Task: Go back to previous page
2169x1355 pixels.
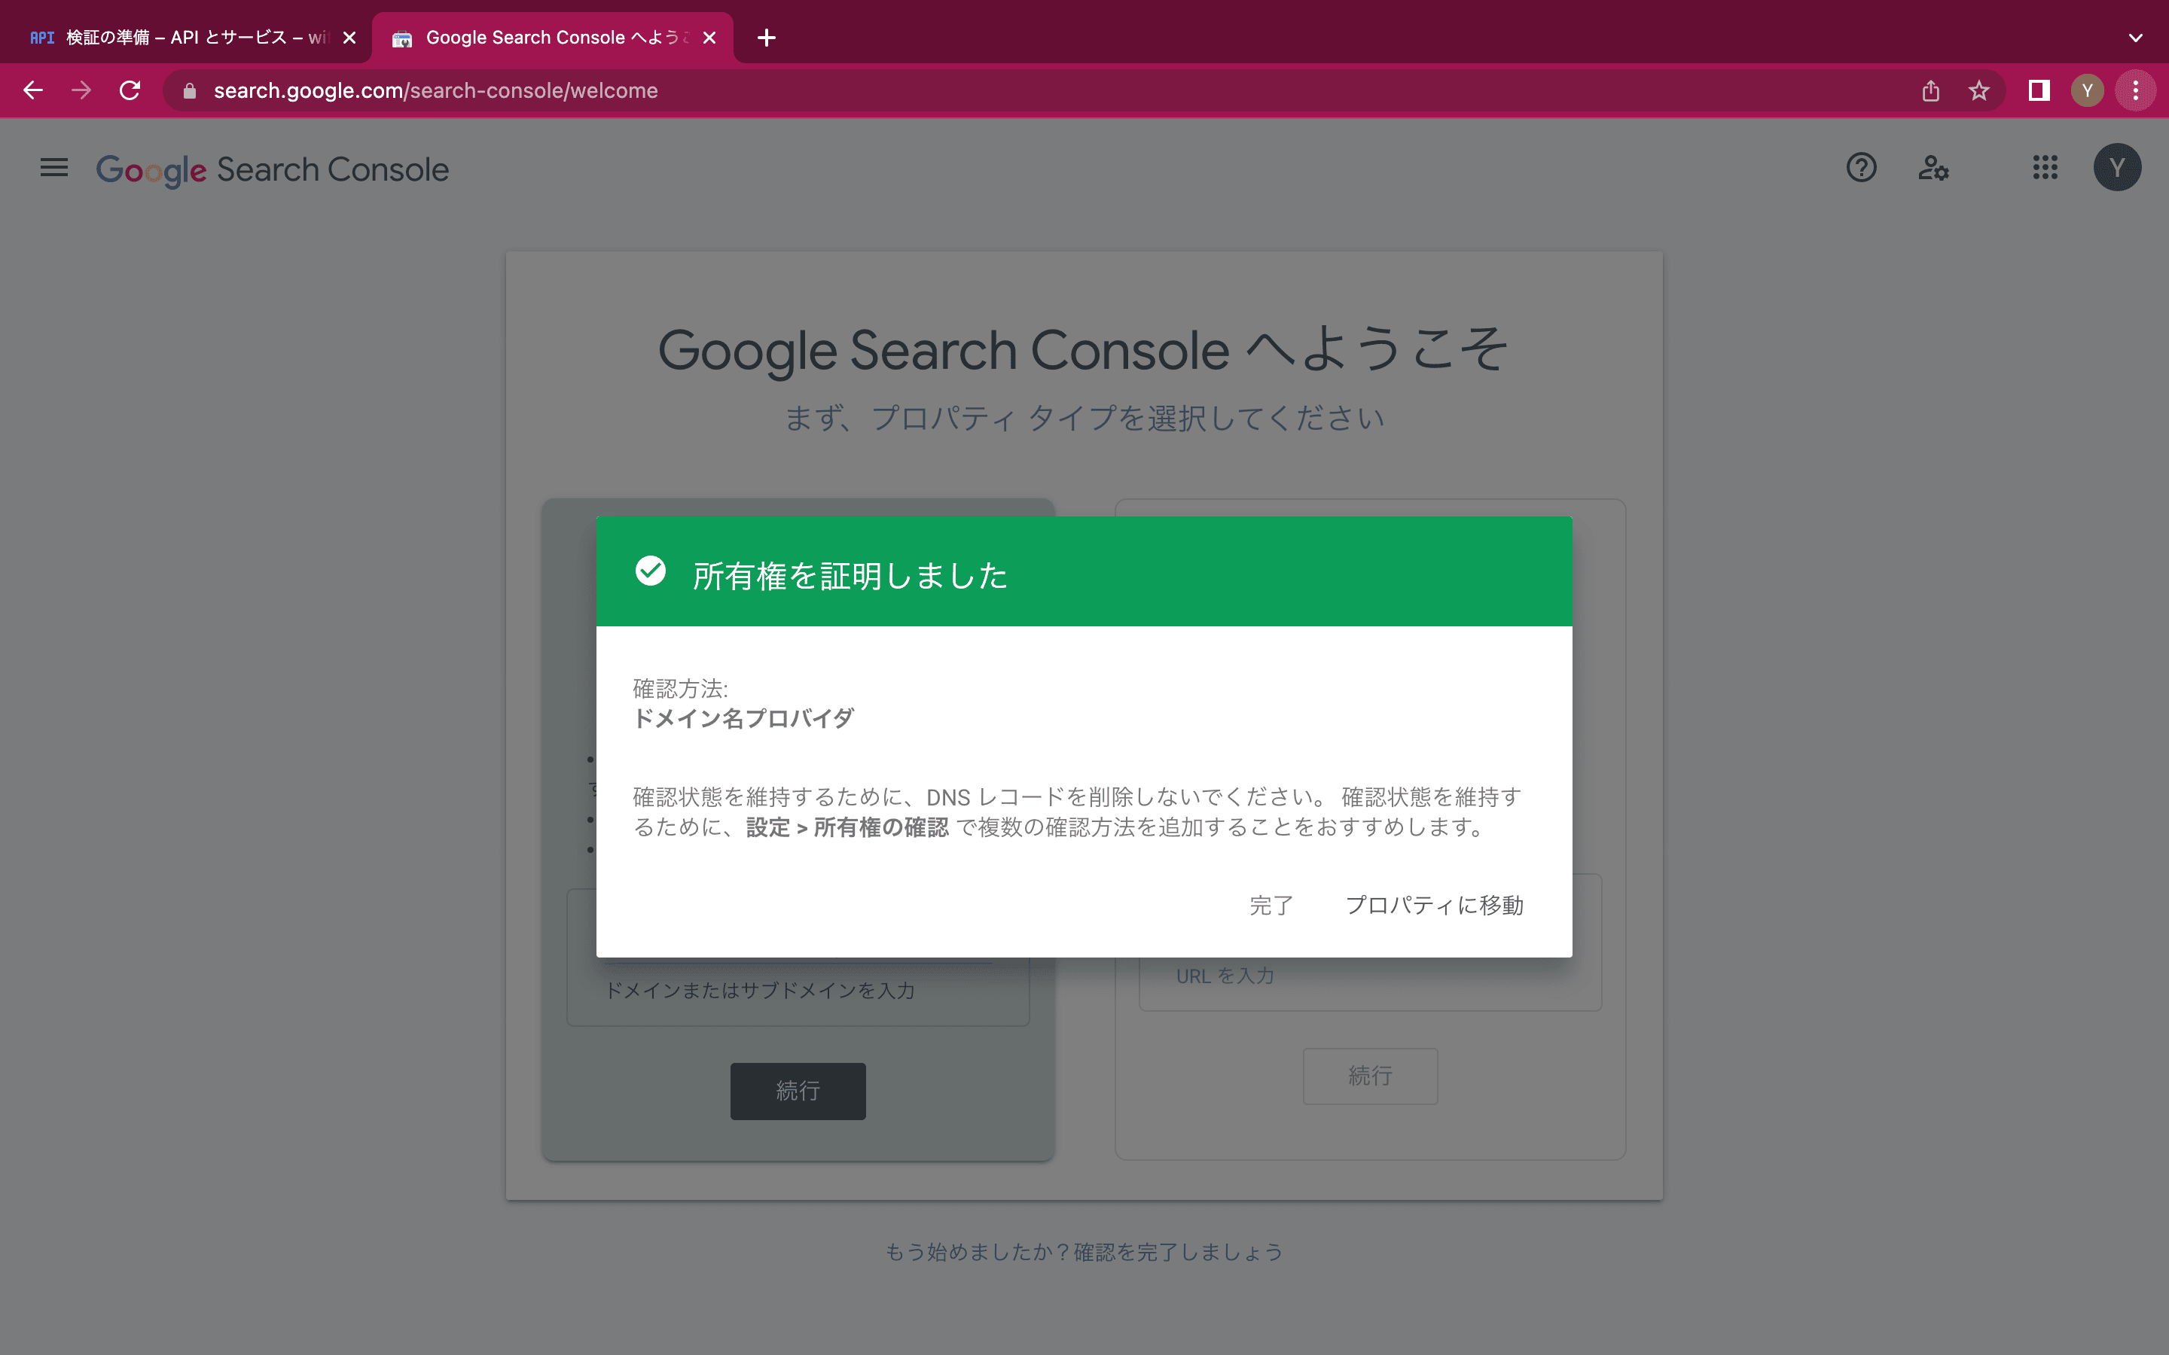Action: (34, 90)
